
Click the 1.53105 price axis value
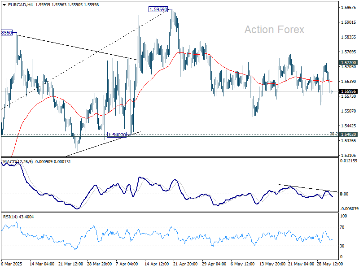(x=349, y=155)
